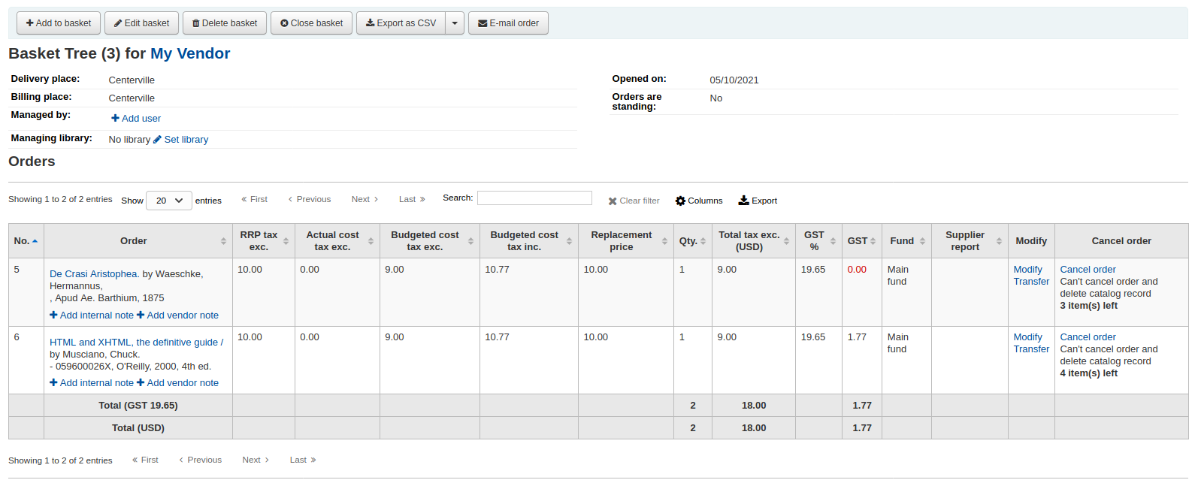Click Delete basket trash button
Screen dimensions: 1195x486
224,23
